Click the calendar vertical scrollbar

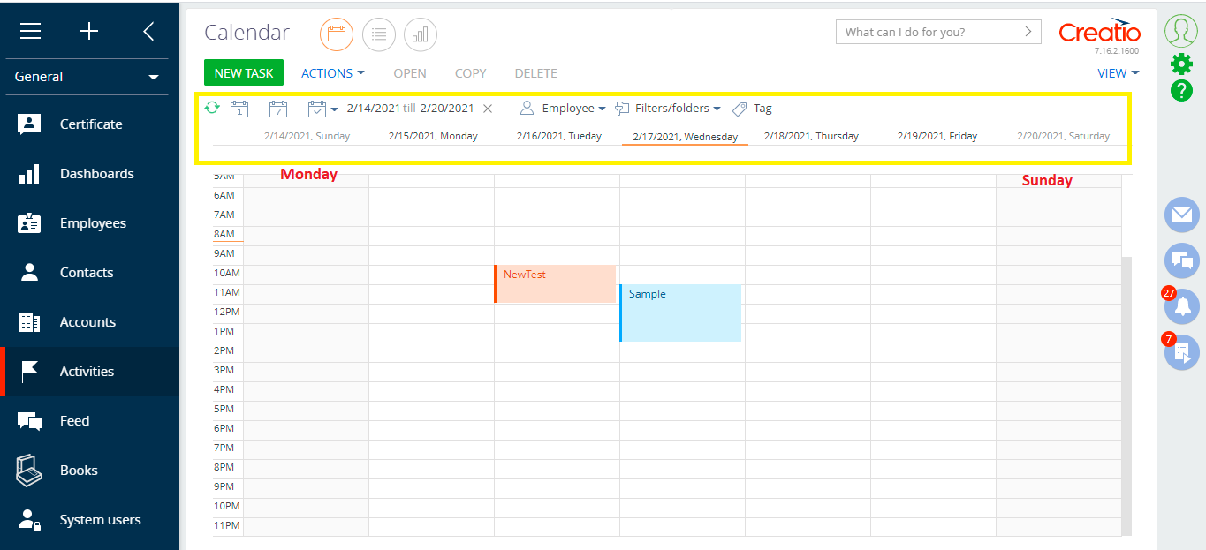[x=1126, y=396]
